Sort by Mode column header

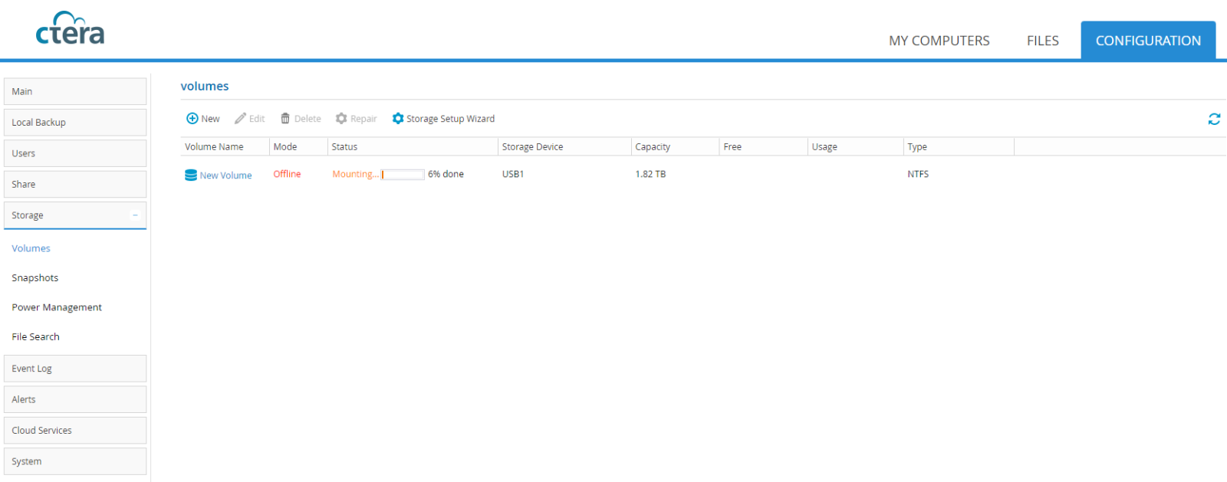298,146
